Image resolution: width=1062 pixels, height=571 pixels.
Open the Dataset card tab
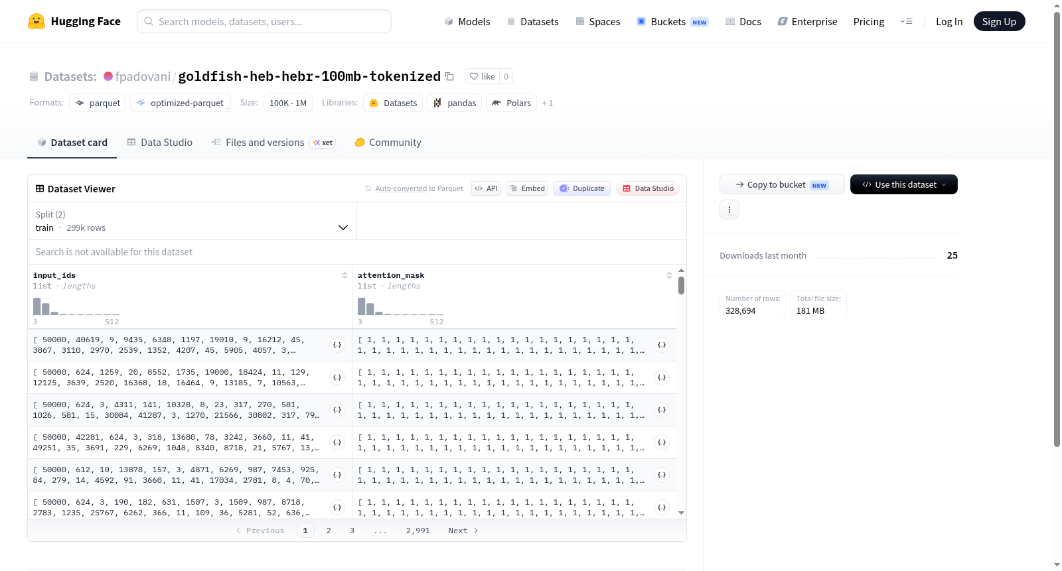point(72,143)
